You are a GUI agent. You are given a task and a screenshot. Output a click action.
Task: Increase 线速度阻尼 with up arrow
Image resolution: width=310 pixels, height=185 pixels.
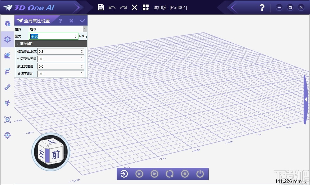82,65
